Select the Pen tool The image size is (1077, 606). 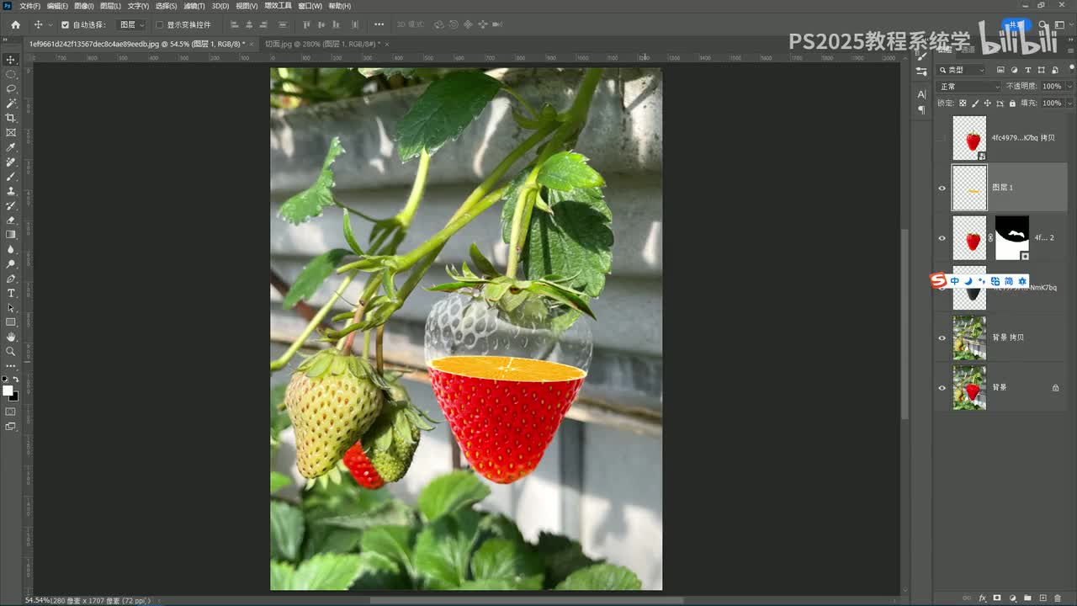click(11, 279)
